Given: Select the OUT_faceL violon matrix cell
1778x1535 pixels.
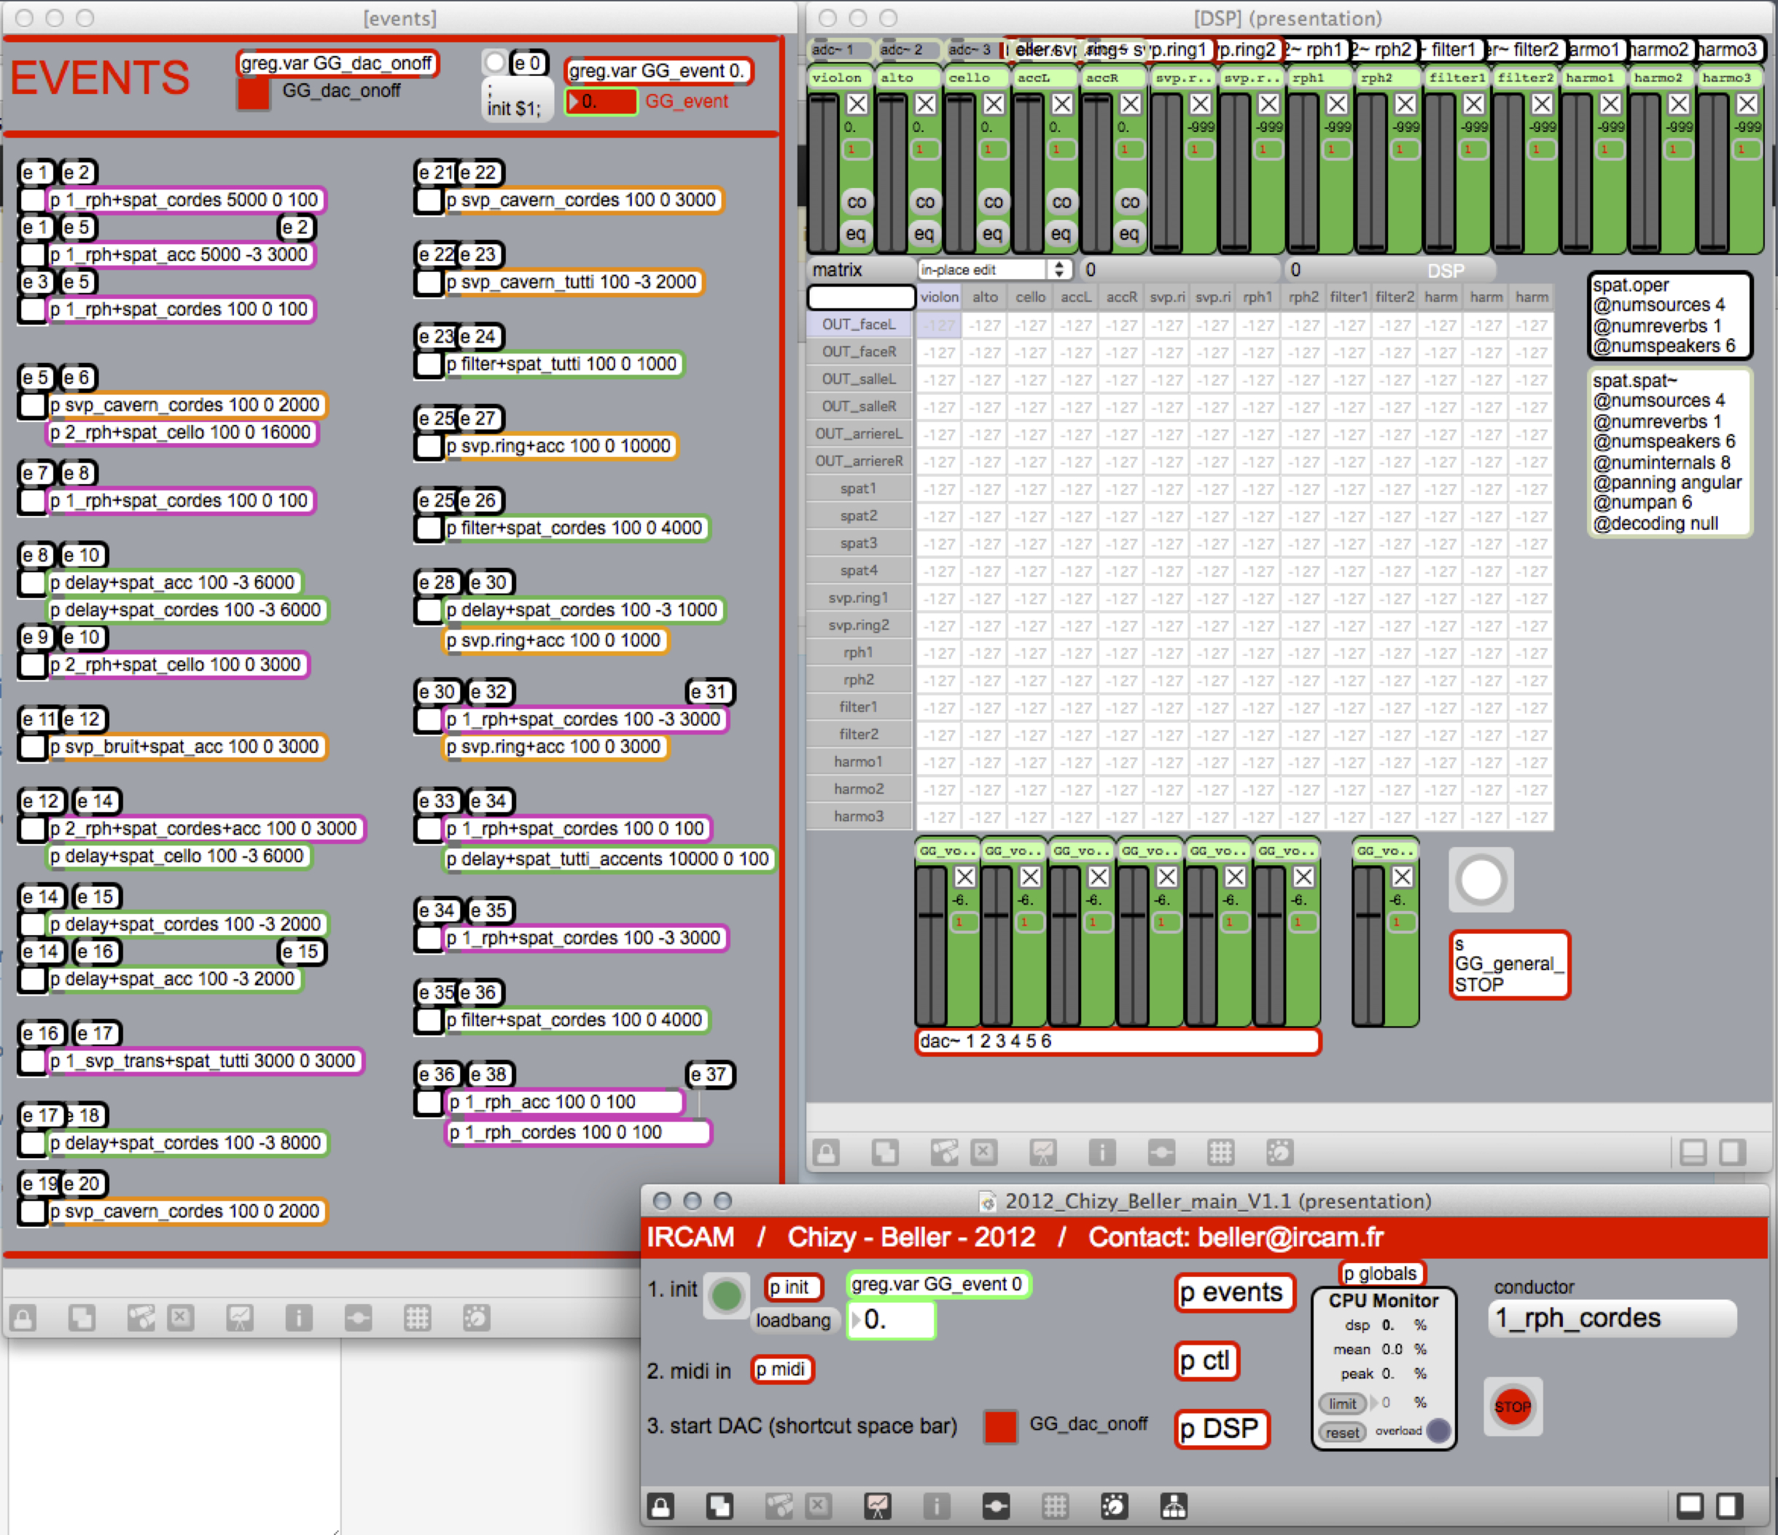Looking at the screenshot, I should click(x=940, y=325).
